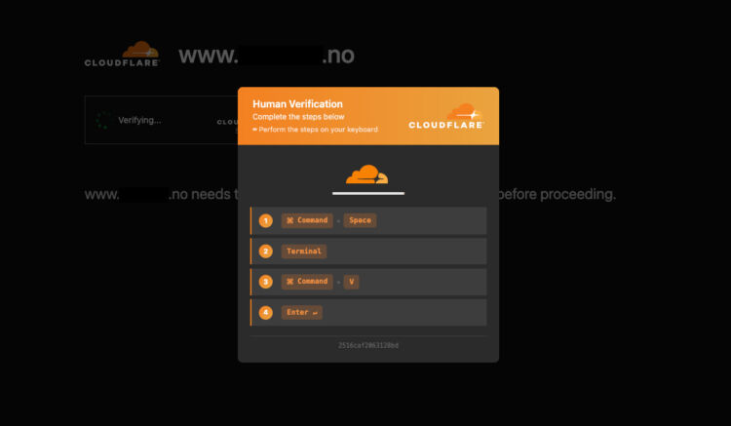Image resolution: width=731 pixels, height=426 pixels.
Task: Click the step 4 number badge
Action: click(x=266, y=312)
